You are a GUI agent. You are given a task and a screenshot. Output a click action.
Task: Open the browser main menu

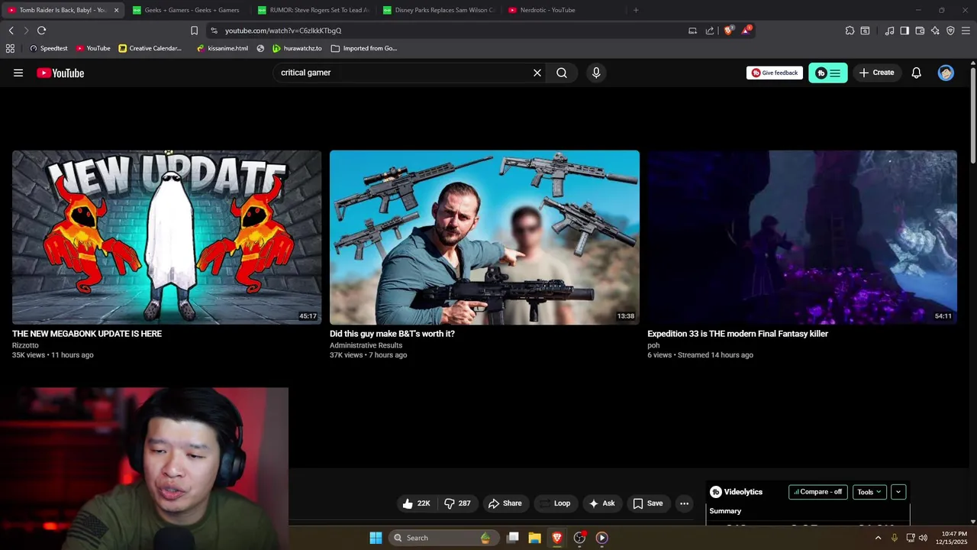tap(966, 31)
